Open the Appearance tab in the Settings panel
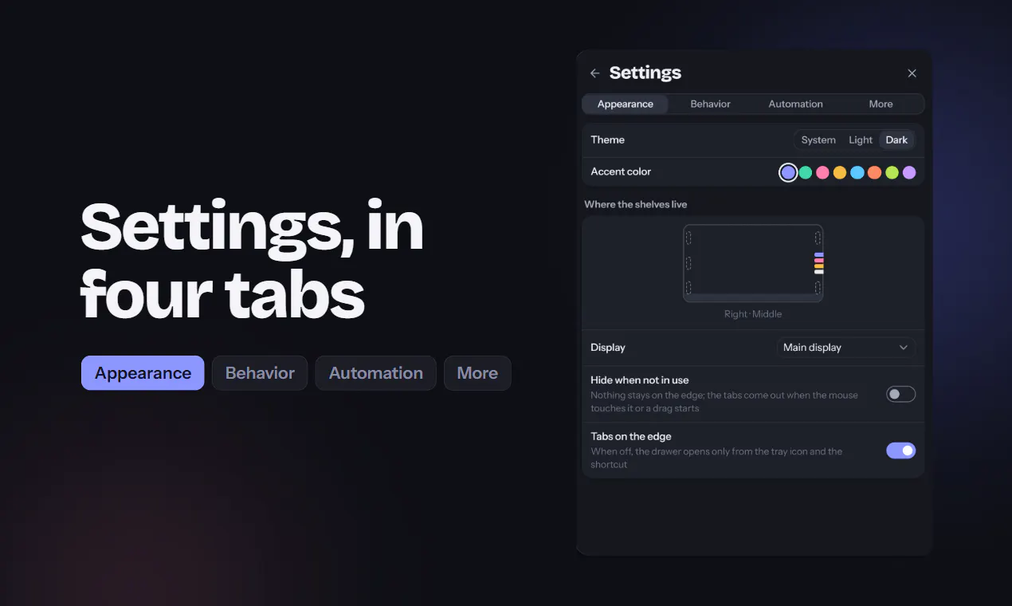 626,104
